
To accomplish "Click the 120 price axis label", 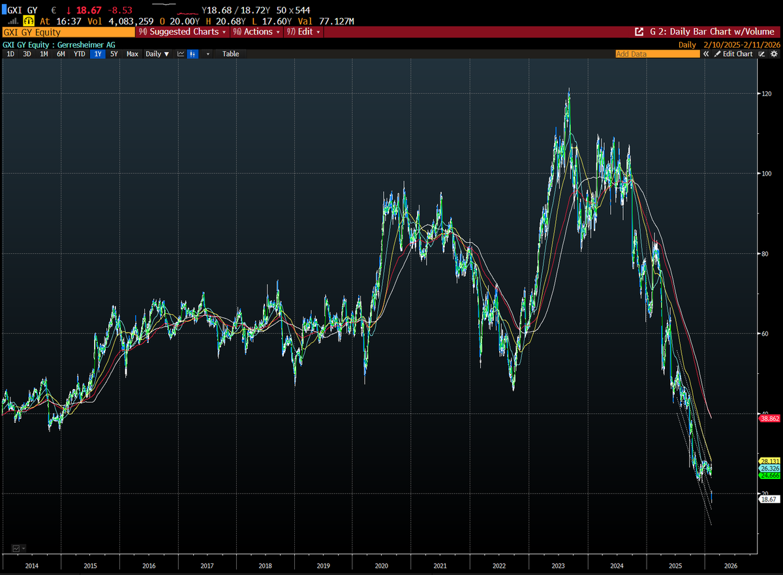I will [766, 94].
